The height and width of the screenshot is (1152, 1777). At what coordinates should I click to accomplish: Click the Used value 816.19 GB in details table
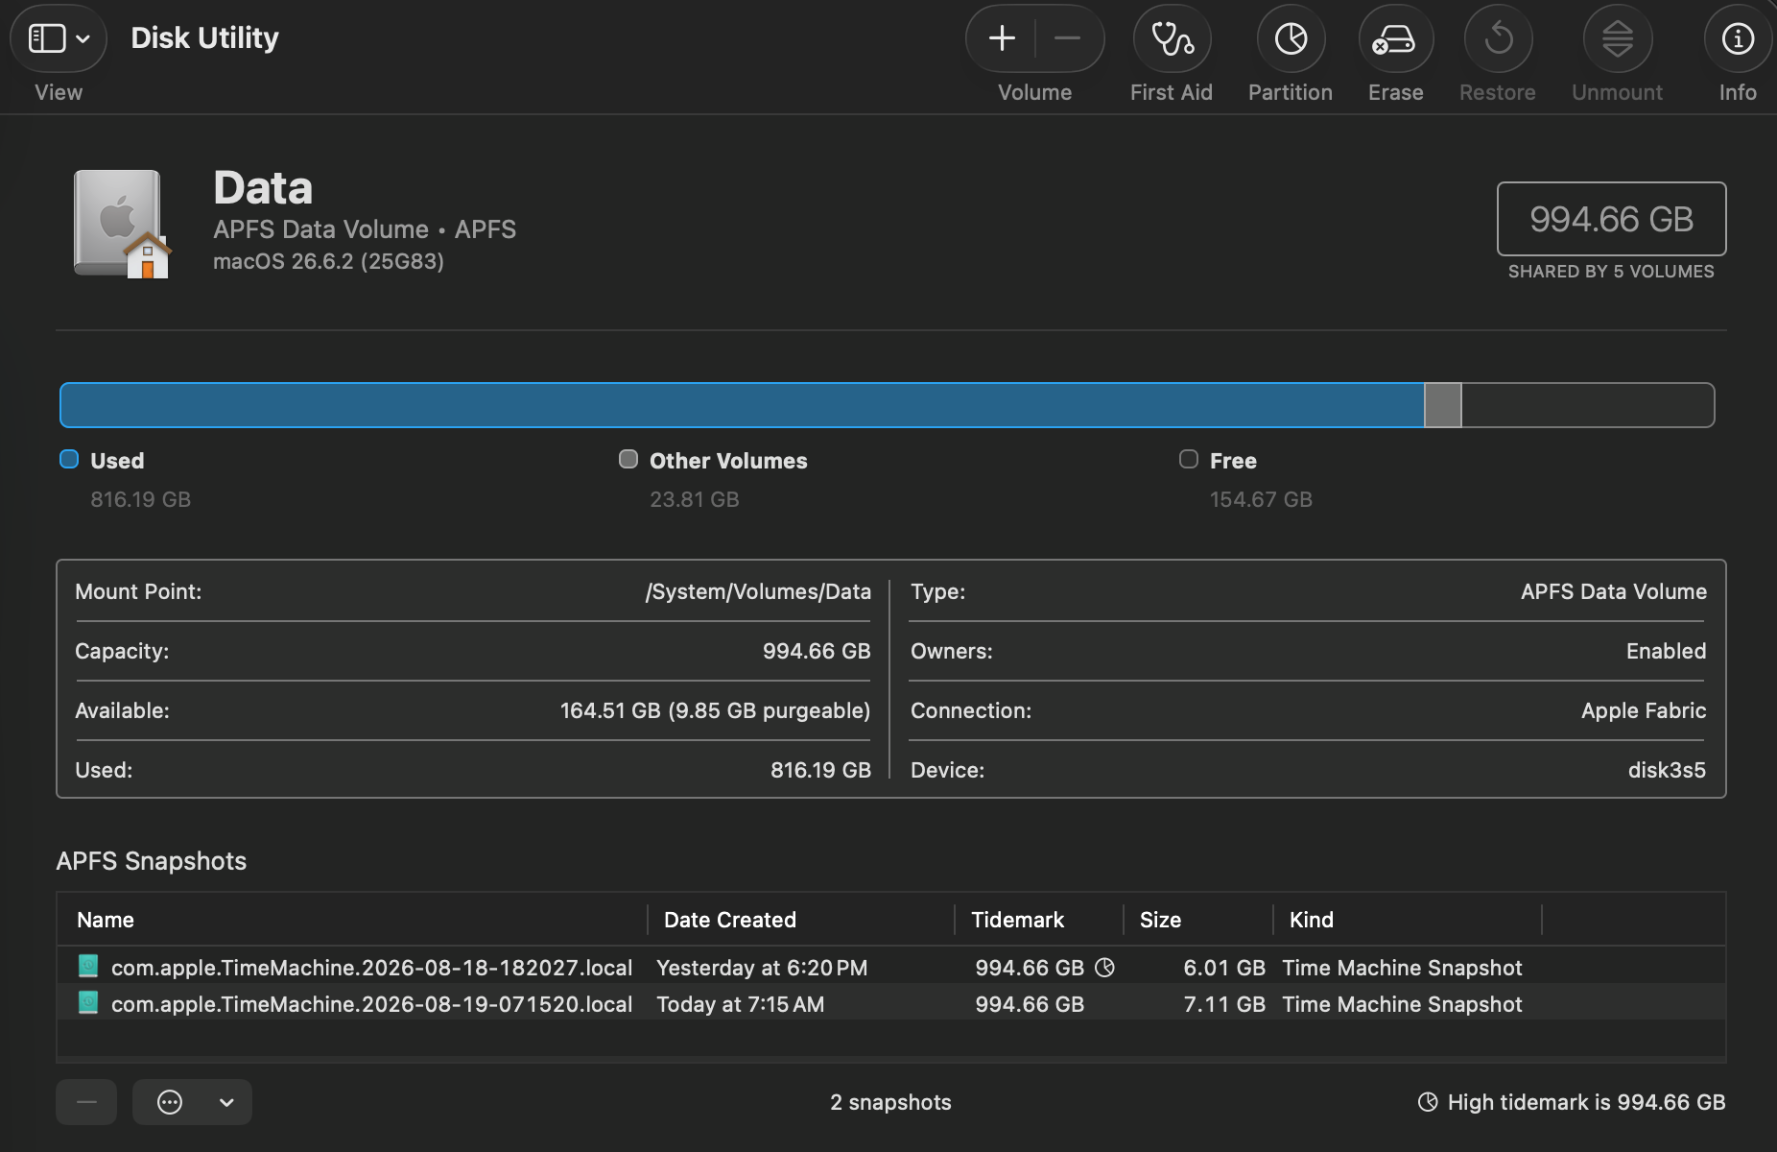(820, 770)
